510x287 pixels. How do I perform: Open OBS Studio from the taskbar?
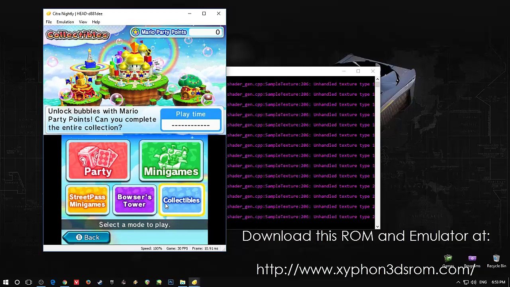41,282
